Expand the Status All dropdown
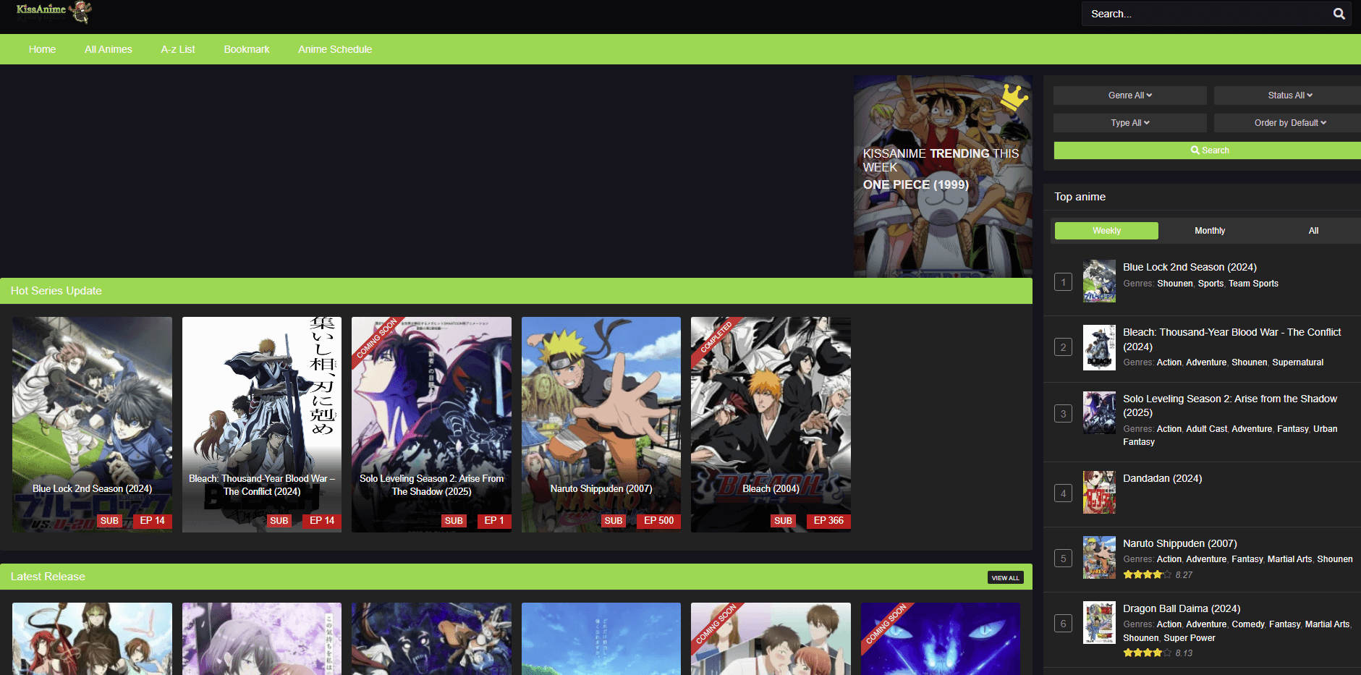The width and height of the screenshot is (1361, 675). 1289,95
